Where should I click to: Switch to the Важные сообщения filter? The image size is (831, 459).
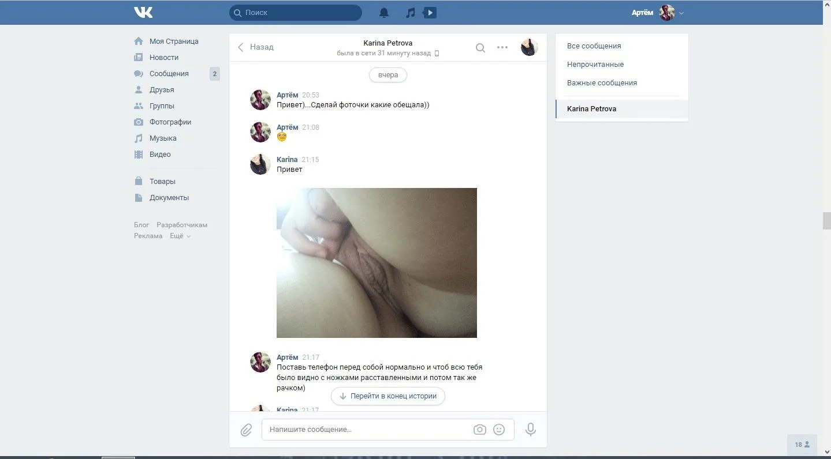point(602,83)
